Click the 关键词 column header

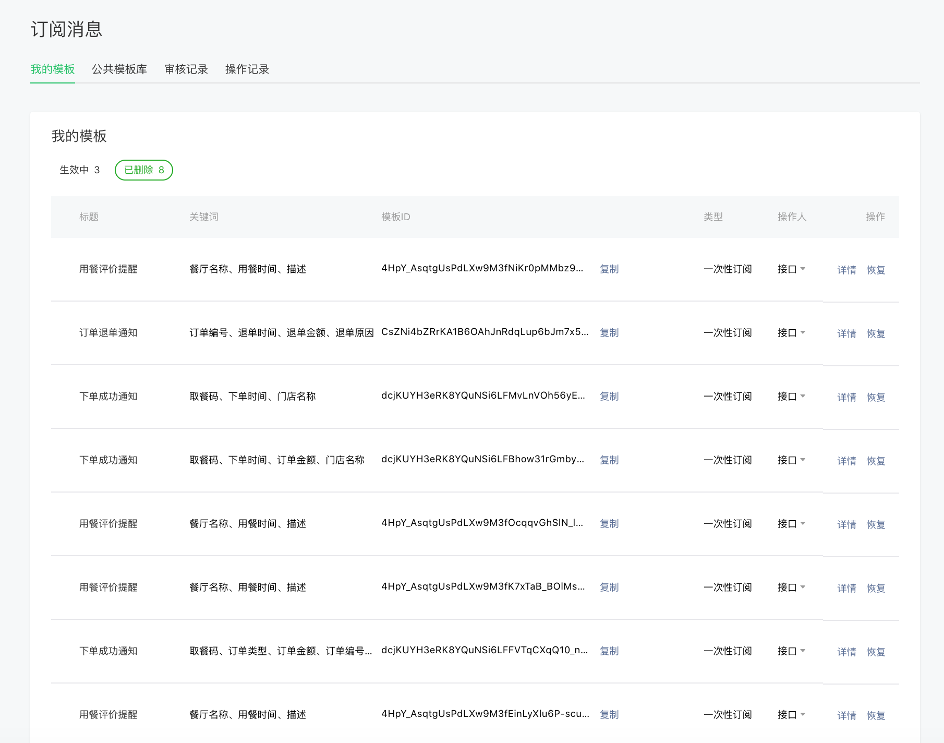[204, 217]
